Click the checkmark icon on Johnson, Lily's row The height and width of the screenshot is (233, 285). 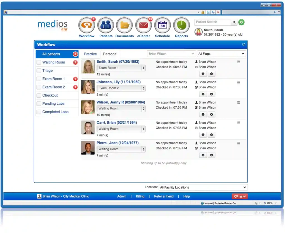coord(212,94)
